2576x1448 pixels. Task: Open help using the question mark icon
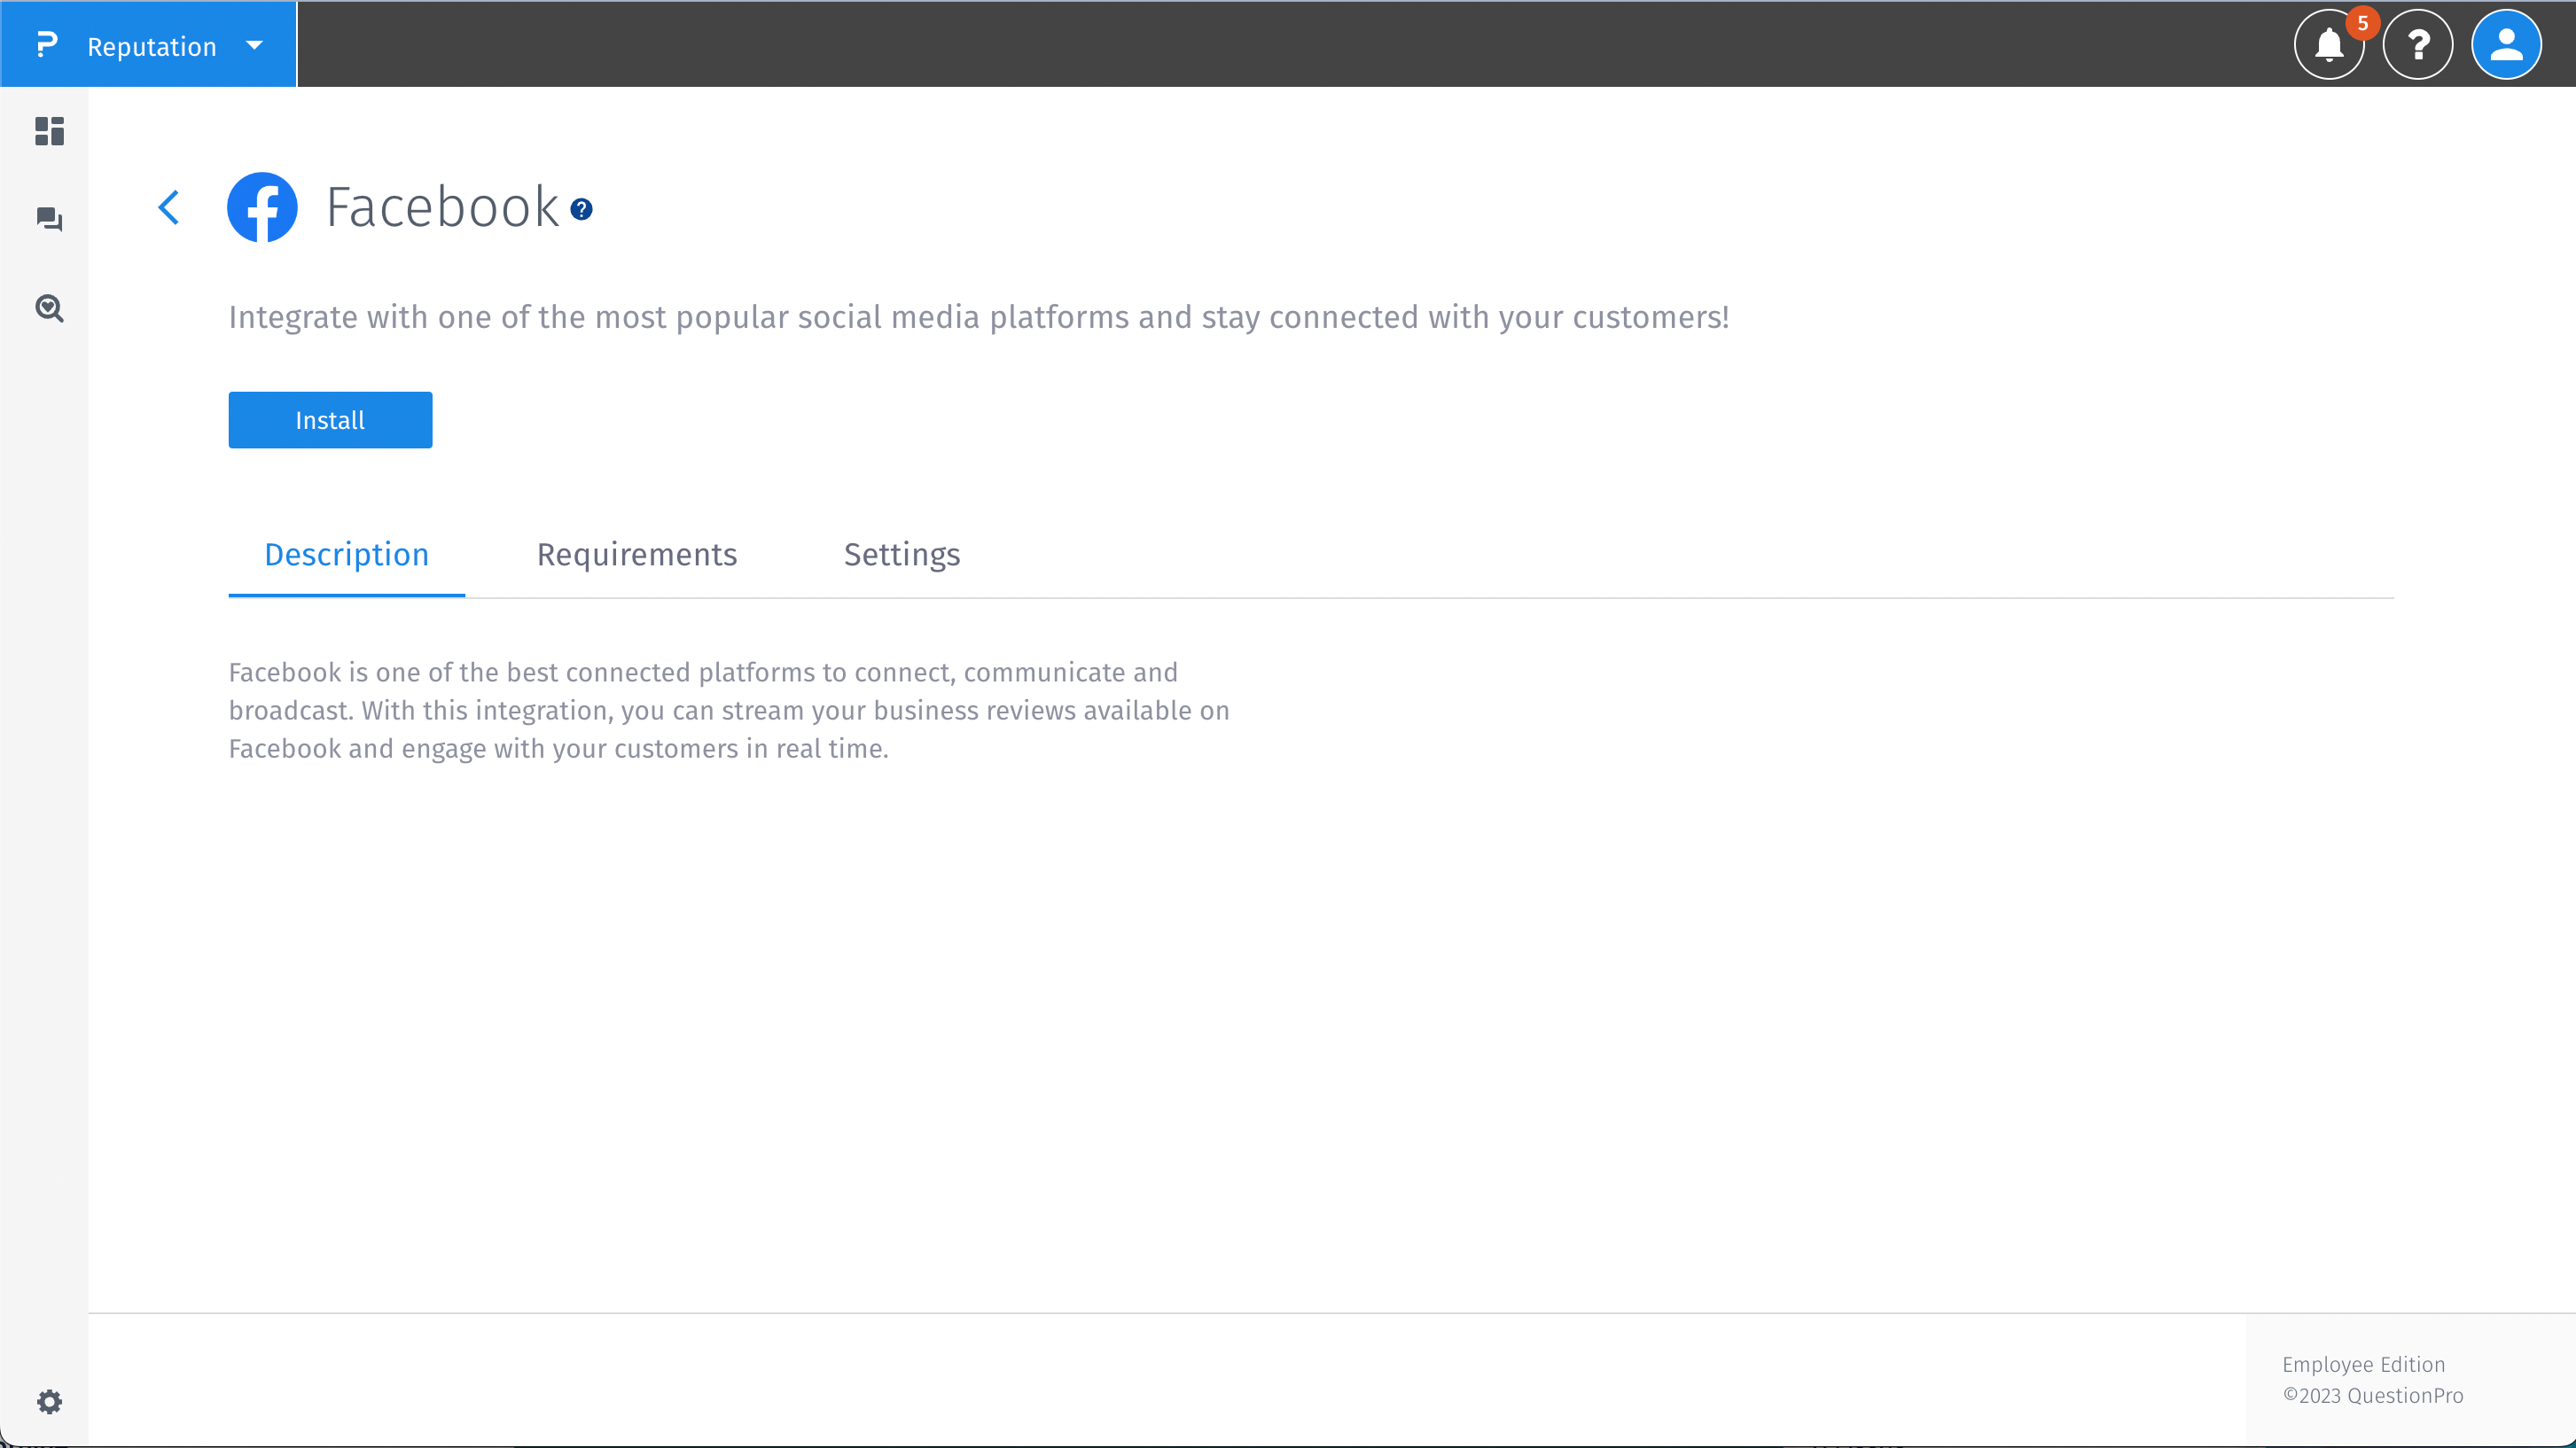2418,44
